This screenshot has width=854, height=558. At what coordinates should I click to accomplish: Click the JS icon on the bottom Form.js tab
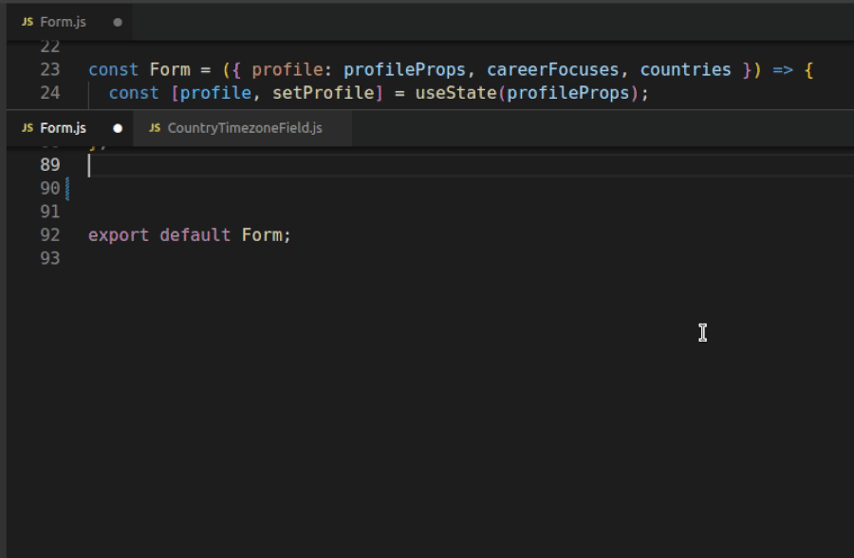28,127
